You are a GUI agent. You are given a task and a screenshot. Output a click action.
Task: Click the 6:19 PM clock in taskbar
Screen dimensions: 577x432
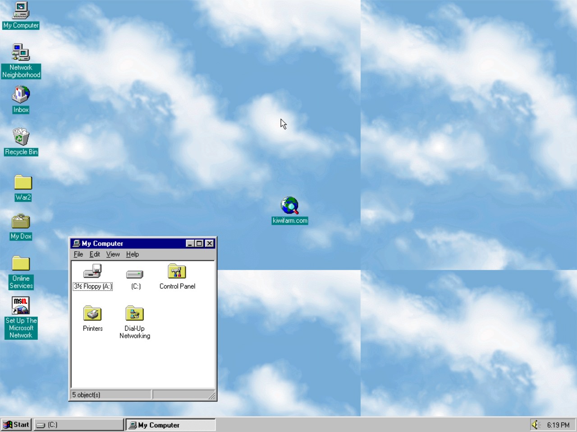point(559,425)
